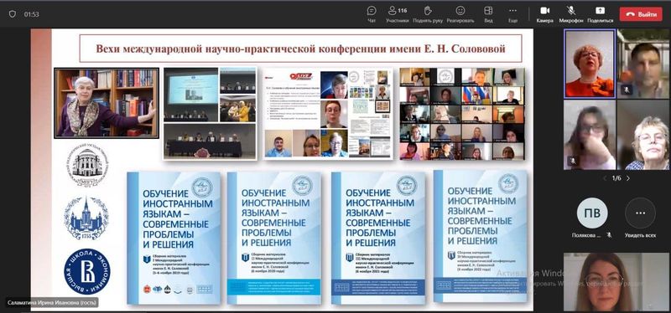Click the Поделиться share screen icon
This screenshot has width=671, height=313.
pyautogui.click(x=600, y=13)
